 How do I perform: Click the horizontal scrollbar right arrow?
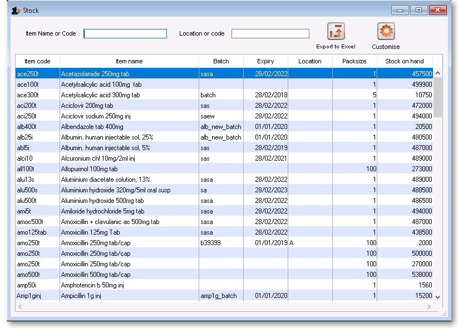[x=429, y=306]
